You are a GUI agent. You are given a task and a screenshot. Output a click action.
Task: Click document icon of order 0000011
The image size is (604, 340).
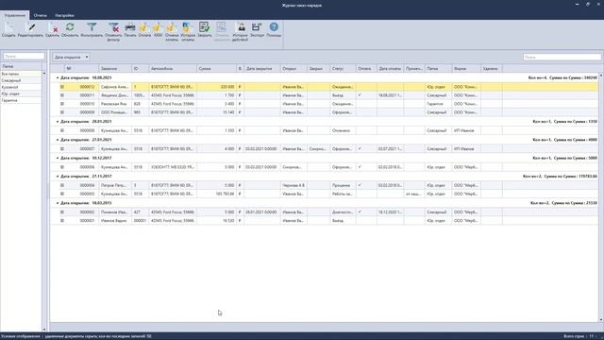[62, 95]
